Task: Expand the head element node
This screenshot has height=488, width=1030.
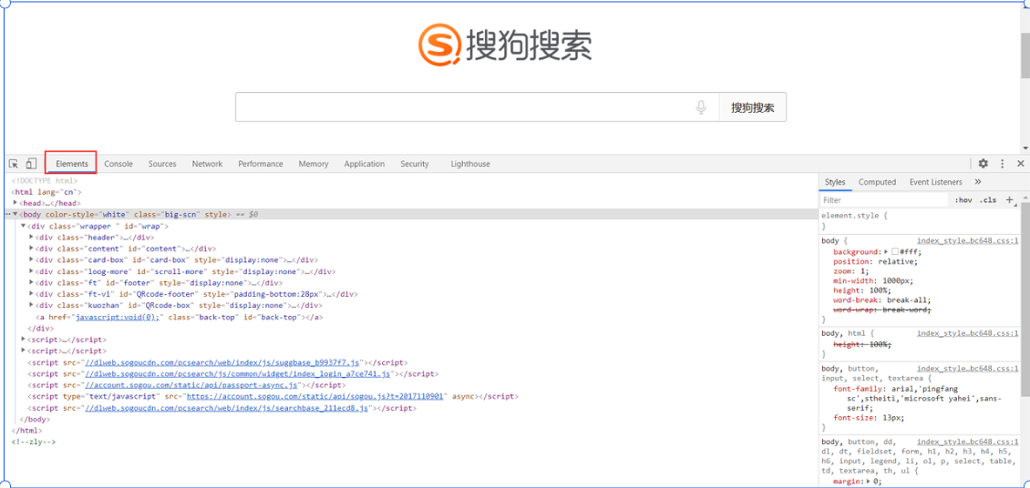Action: click(x=15, y=203)
